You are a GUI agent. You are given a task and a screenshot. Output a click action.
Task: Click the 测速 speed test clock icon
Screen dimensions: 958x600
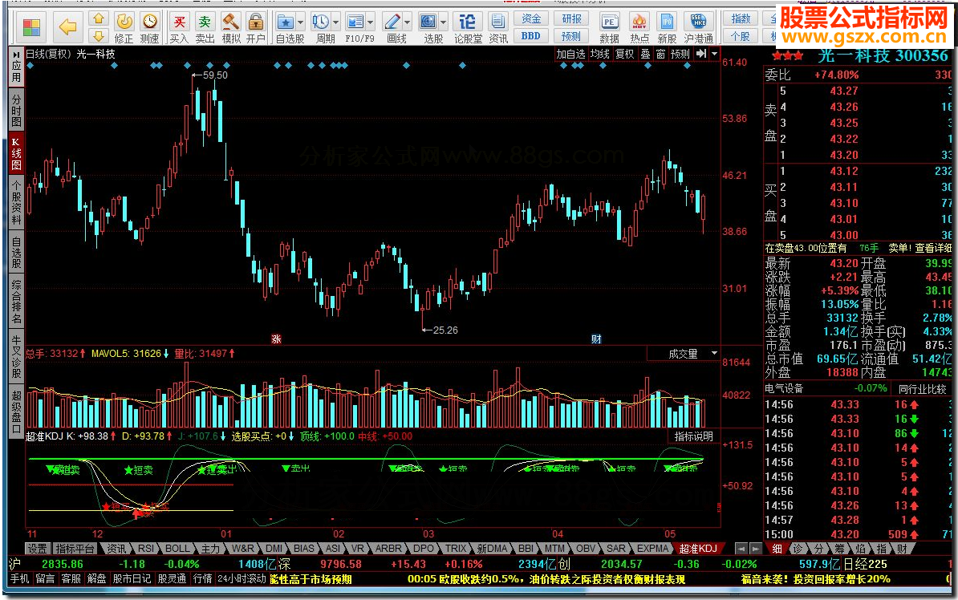(149, 22)
